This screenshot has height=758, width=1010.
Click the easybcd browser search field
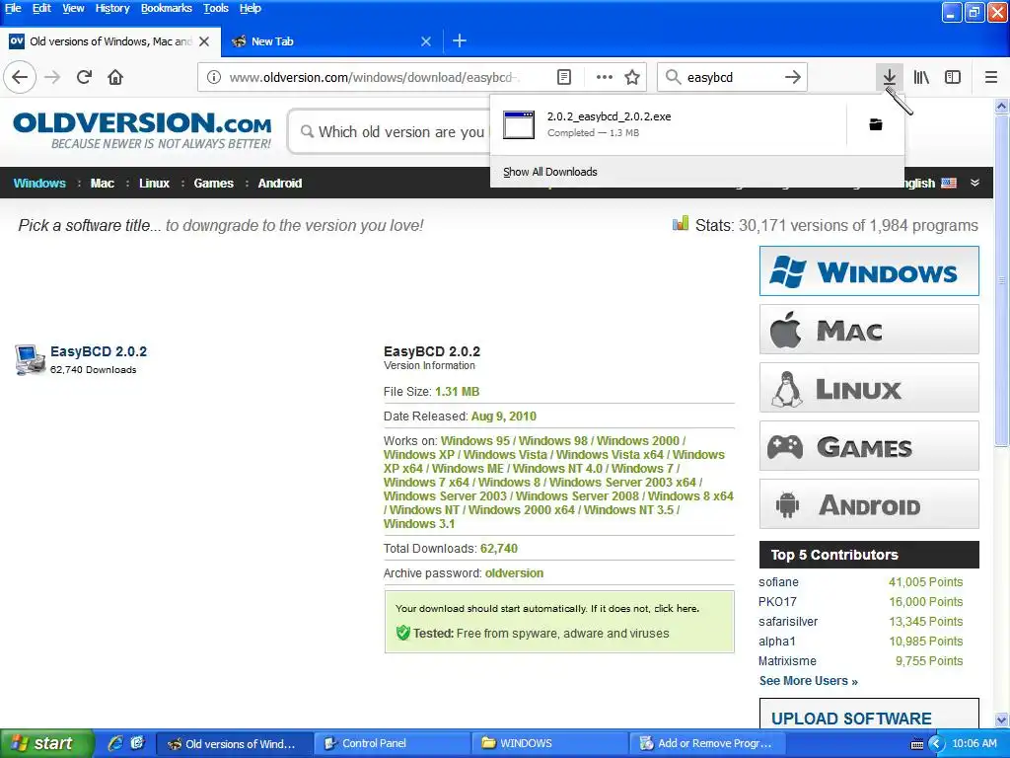(x=733, y=77)
